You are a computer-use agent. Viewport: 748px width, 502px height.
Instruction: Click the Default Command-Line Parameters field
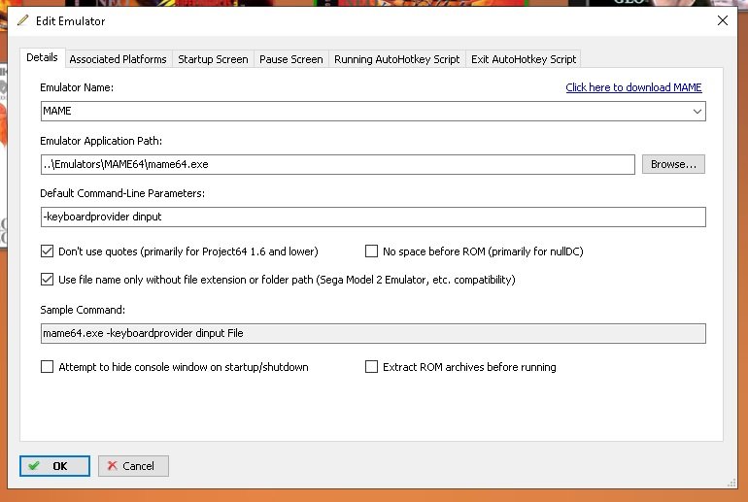[x=373, y=217]
